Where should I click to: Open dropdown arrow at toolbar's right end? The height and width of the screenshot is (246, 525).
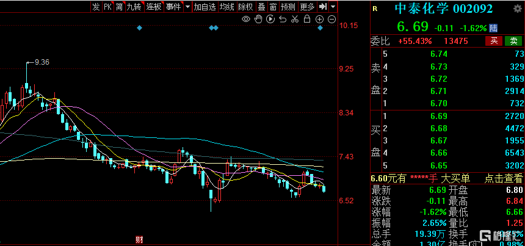333,6
